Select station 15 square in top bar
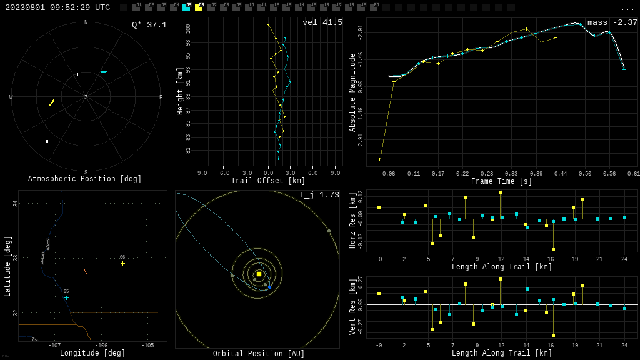The height and width of the screenshot is (360, 640). point(311,7)
